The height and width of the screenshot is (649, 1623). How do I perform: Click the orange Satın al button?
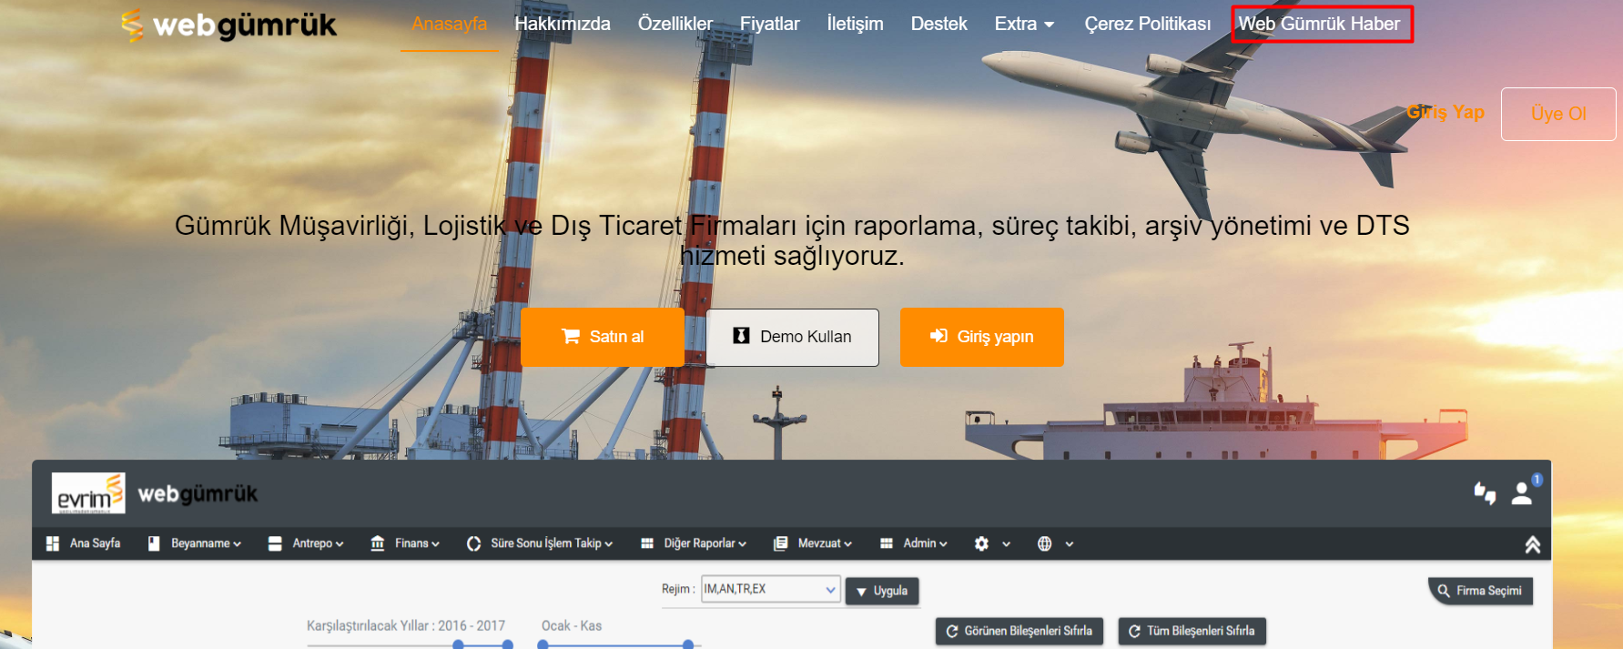(603, 337)
